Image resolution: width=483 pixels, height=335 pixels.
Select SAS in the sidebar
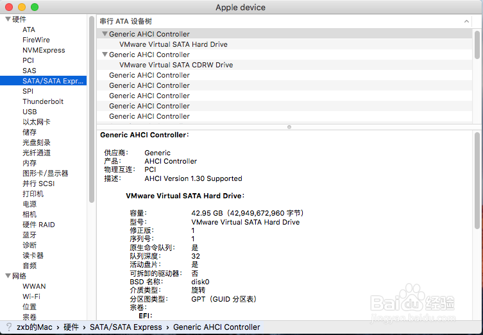(x=30, y=71)
